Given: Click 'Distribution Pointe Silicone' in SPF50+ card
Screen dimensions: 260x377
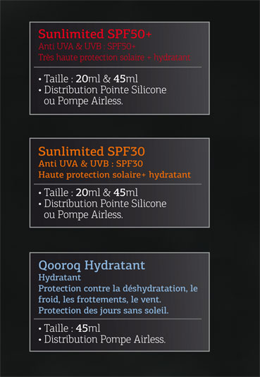Looking at the screenshot, I should (102, 90).
